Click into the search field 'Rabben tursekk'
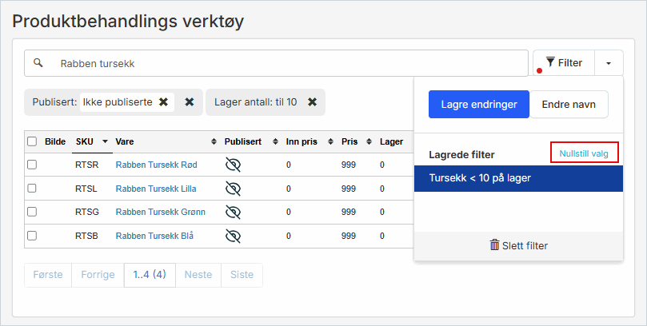 click(x=288, y=63)
